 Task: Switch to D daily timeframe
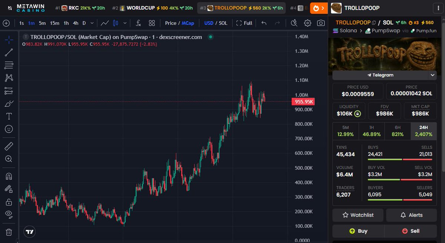(x=84, y=23)
